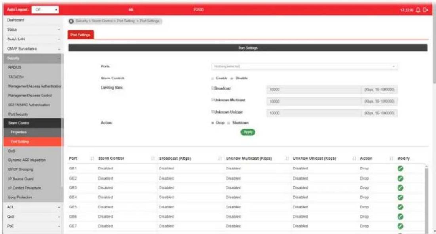Check the Unknown Multicast checkbox

(x=212, y=100)
